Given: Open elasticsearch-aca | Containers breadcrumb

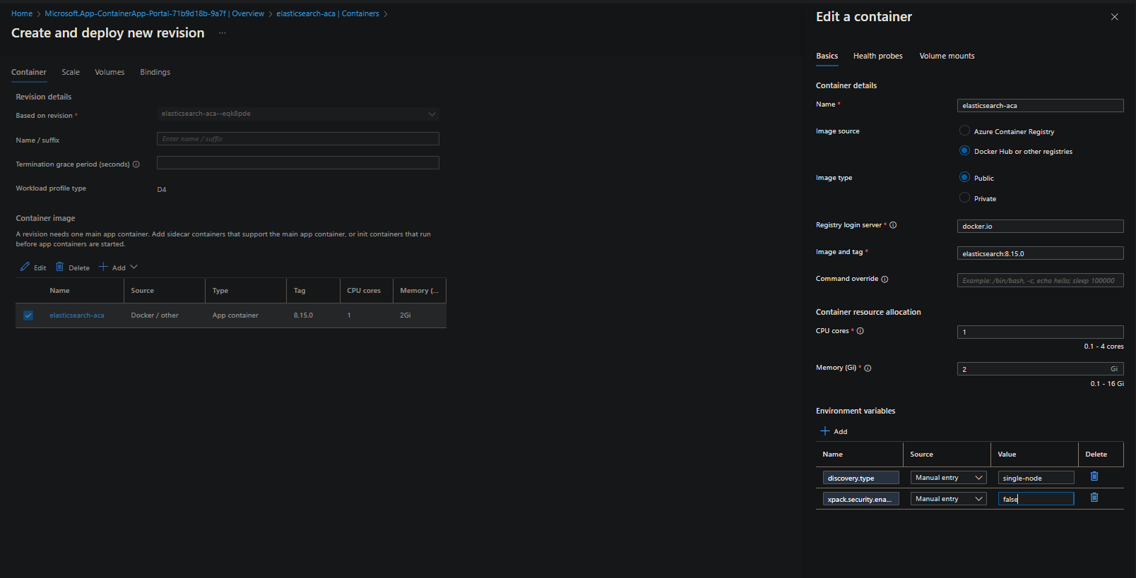Looking at the screenshot, I should tap(328, 13).
